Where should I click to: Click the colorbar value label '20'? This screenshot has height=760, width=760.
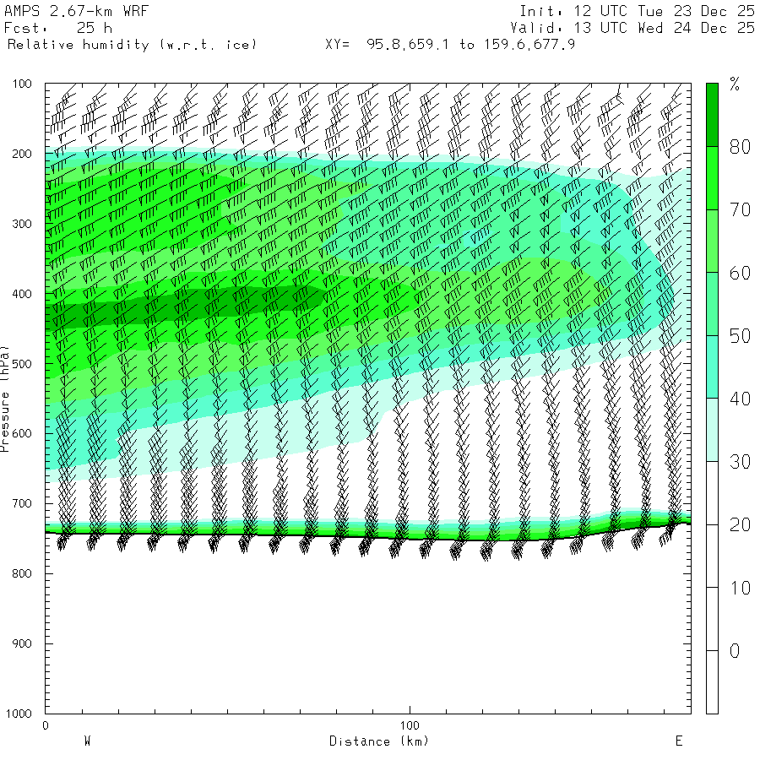click(x=740, y=525)
